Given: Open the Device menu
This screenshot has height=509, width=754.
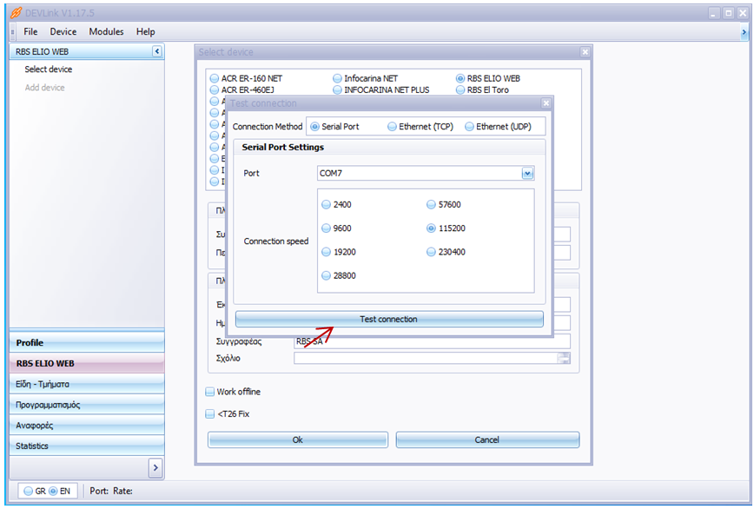Looking at the screenshot, I should point(63,32).
